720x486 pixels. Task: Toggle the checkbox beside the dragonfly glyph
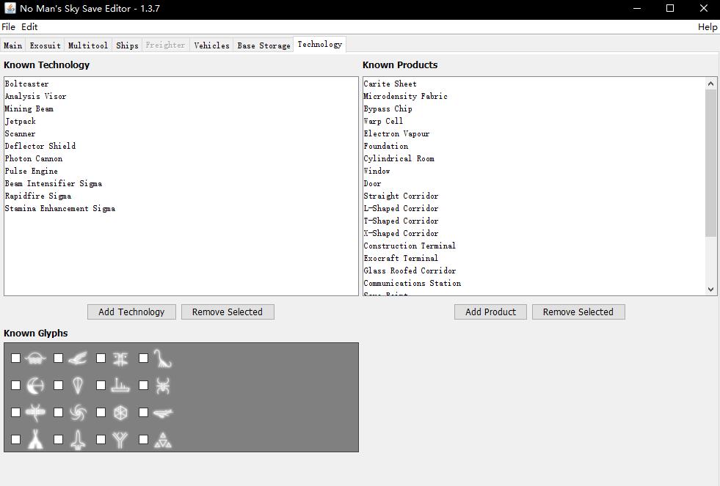(x=15, y=413)
